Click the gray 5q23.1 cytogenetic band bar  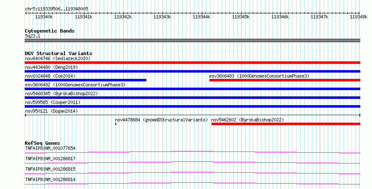click(192, 40)
